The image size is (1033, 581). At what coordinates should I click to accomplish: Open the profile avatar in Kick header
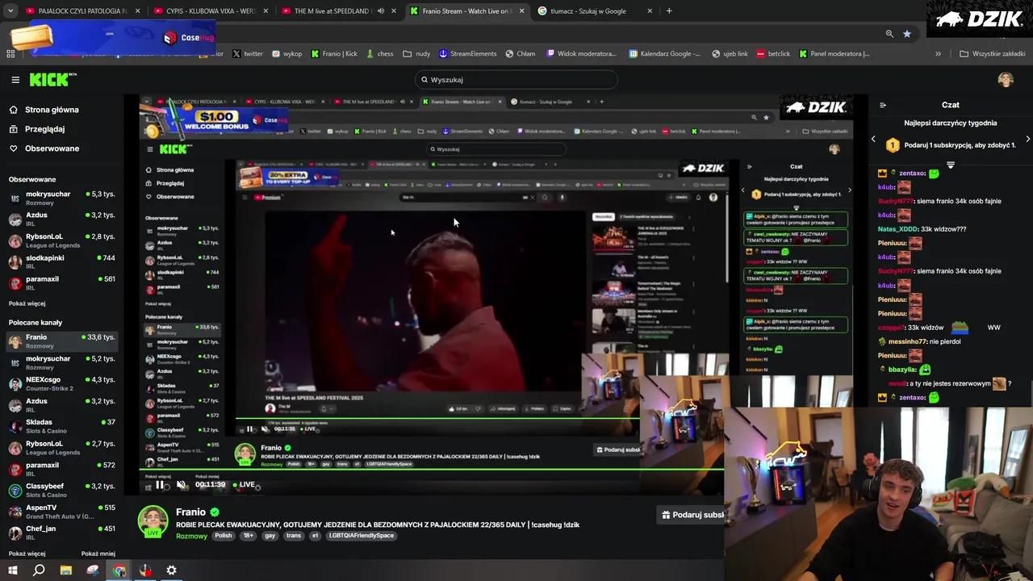coord(1006,80)
